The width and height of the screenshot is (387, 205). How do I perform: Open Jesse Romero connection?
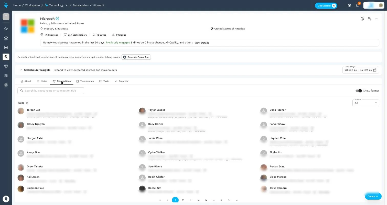(278, 188)
